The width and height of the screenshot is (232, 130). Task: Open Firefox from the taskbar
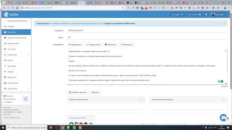point(51,127)
